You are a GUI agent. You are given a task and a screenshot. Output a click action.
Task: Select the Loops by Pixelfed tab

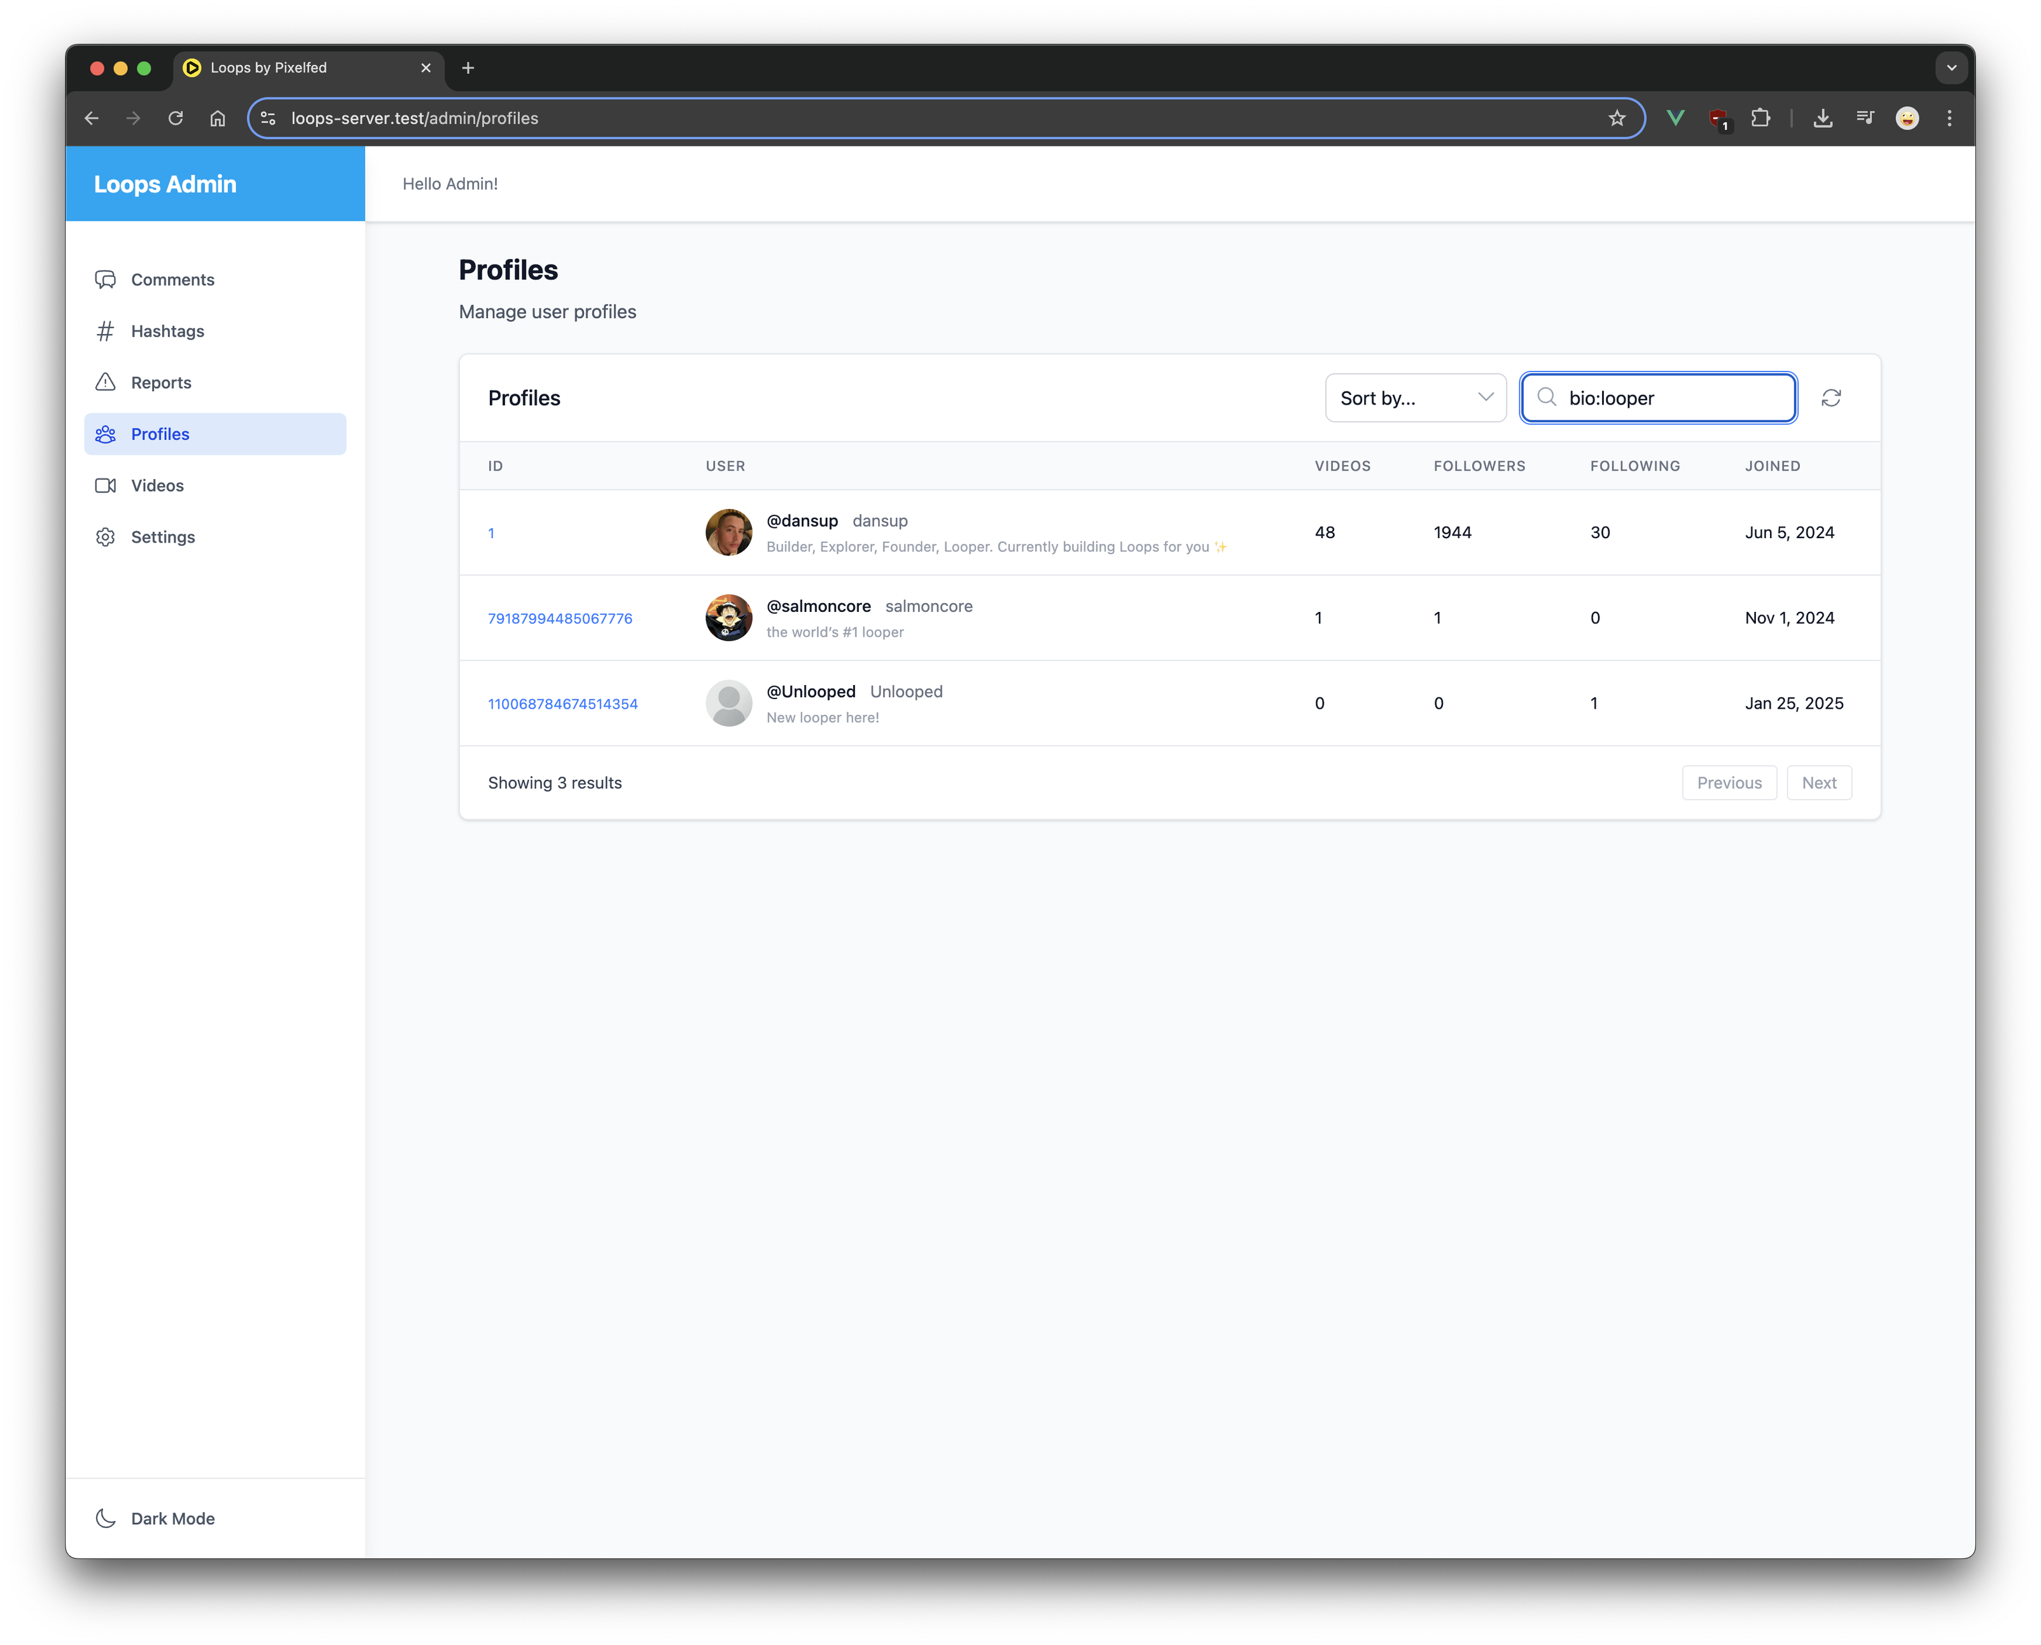pyautogui.click(x=308, y=68)
